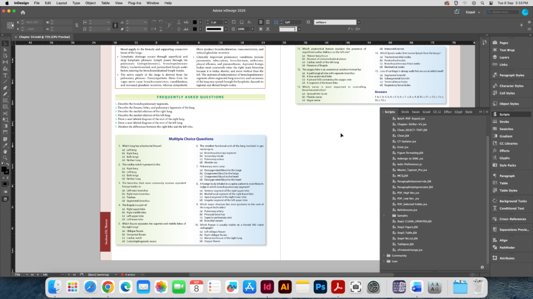Open the Text Wrap panel
This screenshot has height=299, width=533.
pos(506,50)
